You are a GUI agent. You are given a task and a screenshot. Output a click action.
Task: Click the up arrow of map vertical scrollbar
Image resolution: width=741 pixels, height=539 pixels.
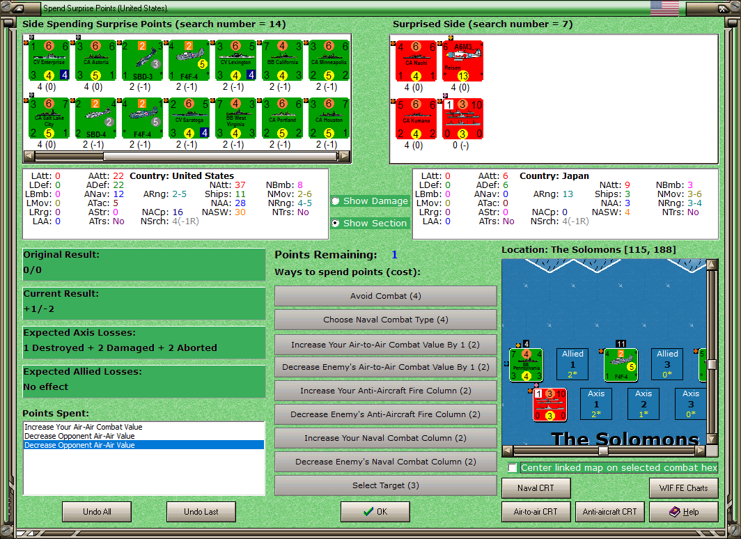pos(712,265)
